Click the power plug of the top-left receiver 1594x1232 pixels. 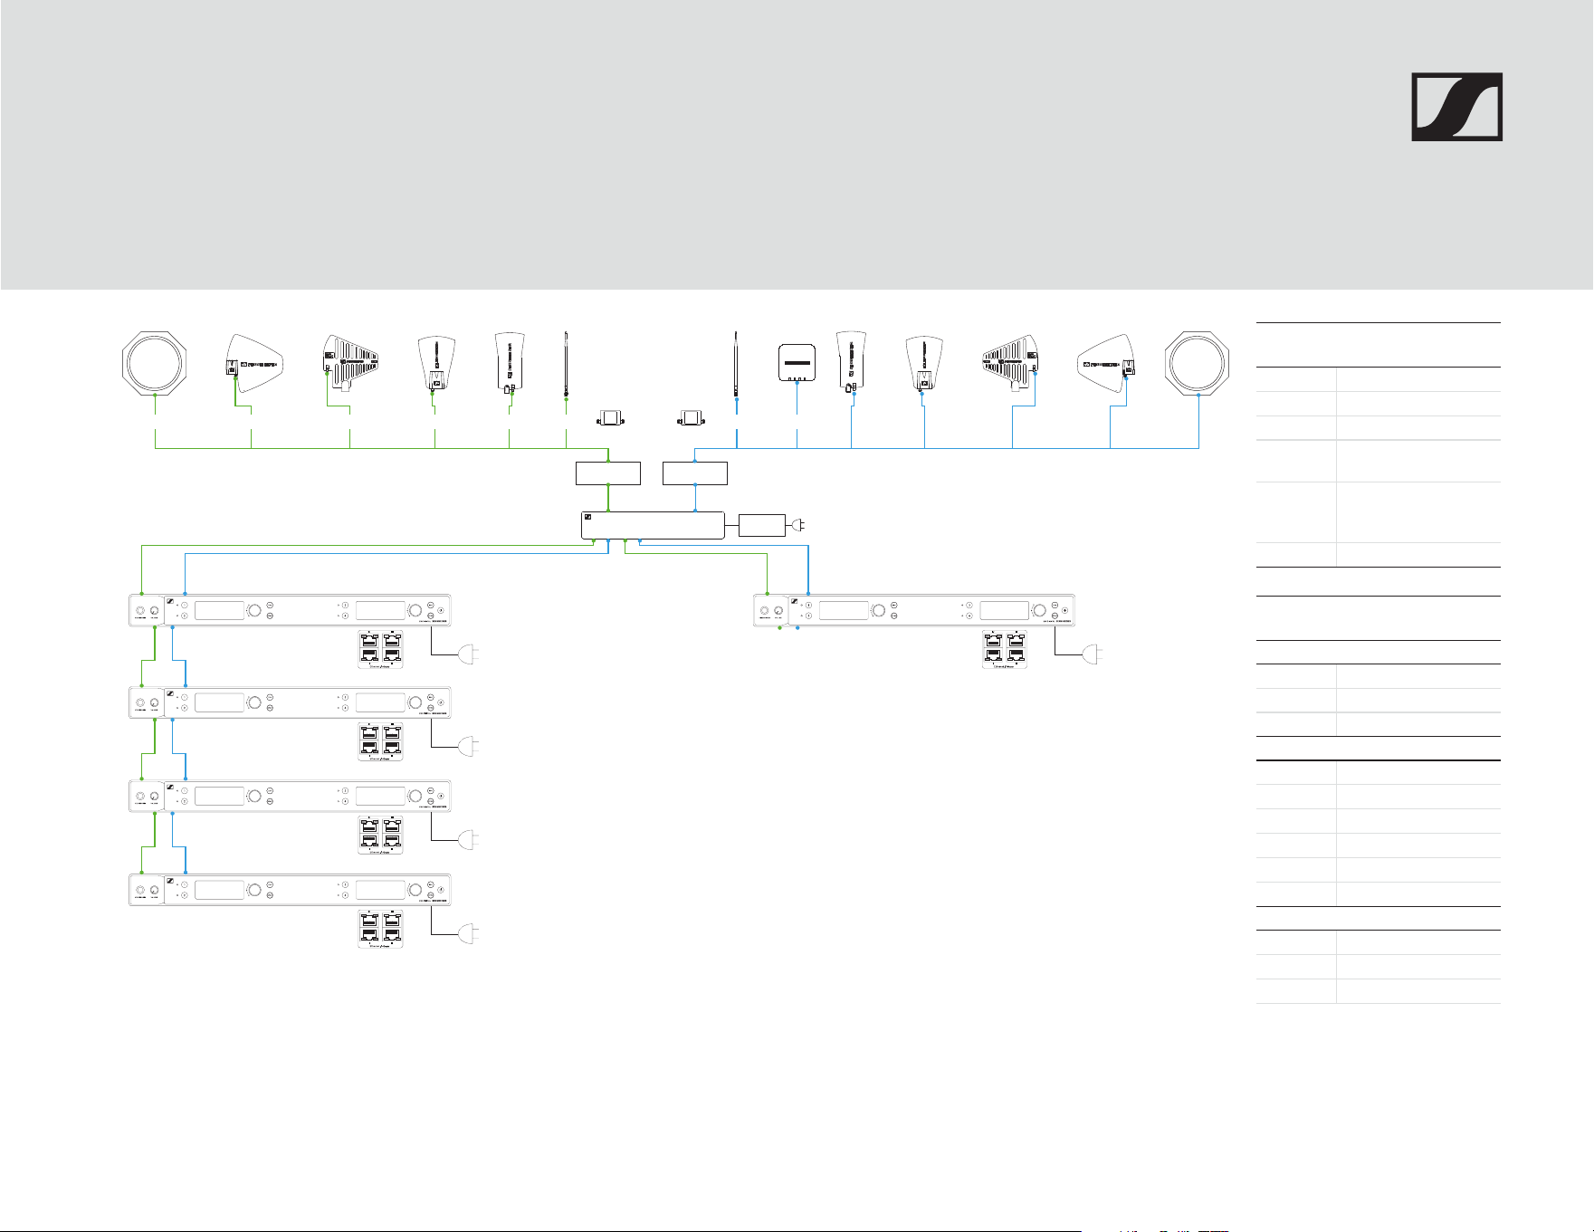tap(469, 654)
